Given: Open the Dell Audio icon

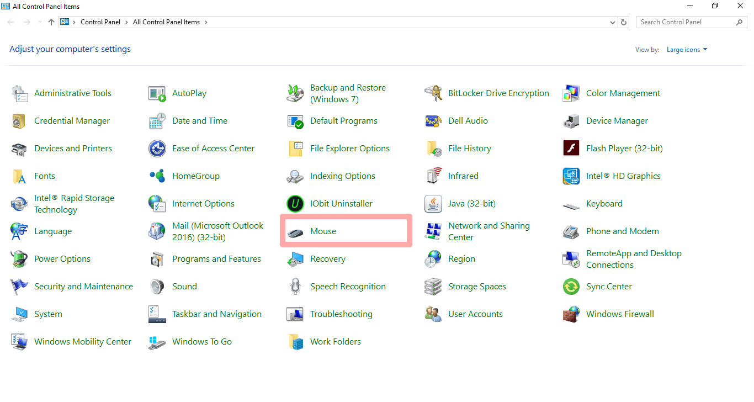Looking at the screenshot, I should pyautogui.click(x=433, y=121).
